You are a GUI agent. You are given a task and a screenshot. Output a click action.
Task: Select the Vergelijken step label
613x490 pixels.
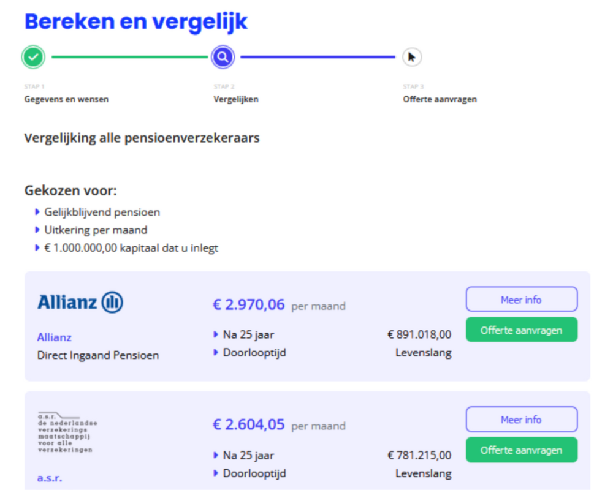pos(236,99)
